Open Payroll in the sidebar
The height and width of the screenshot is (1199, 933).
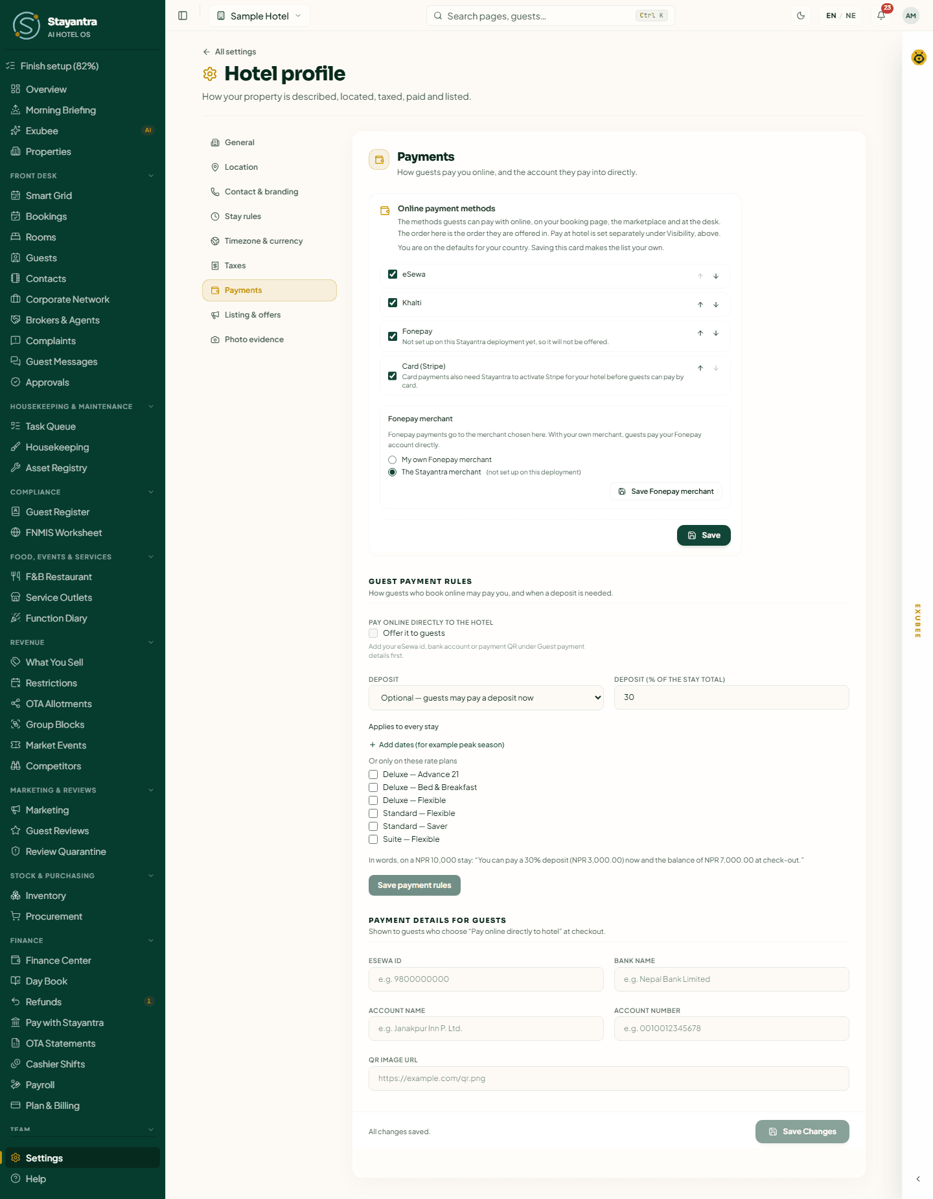tap(82, 1085)
